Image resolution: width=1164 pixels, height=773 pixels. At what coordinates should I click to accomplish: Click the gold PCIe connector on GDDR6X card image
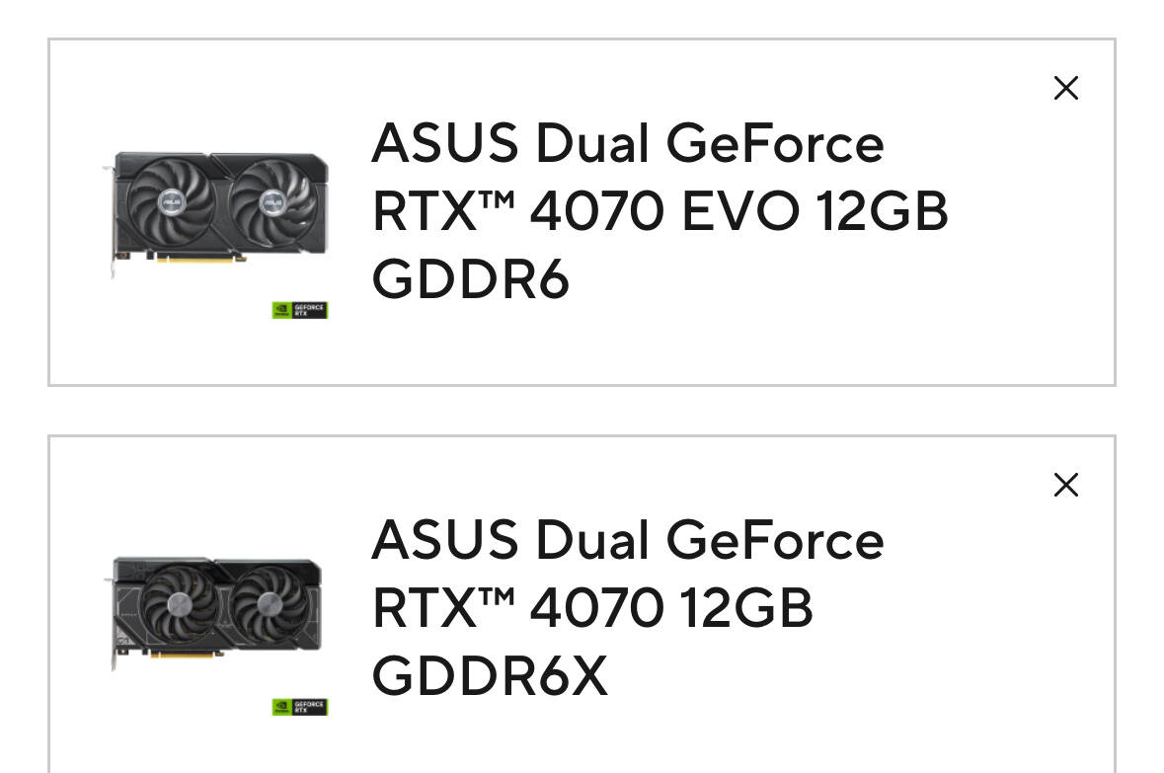(x=187, y=655)
